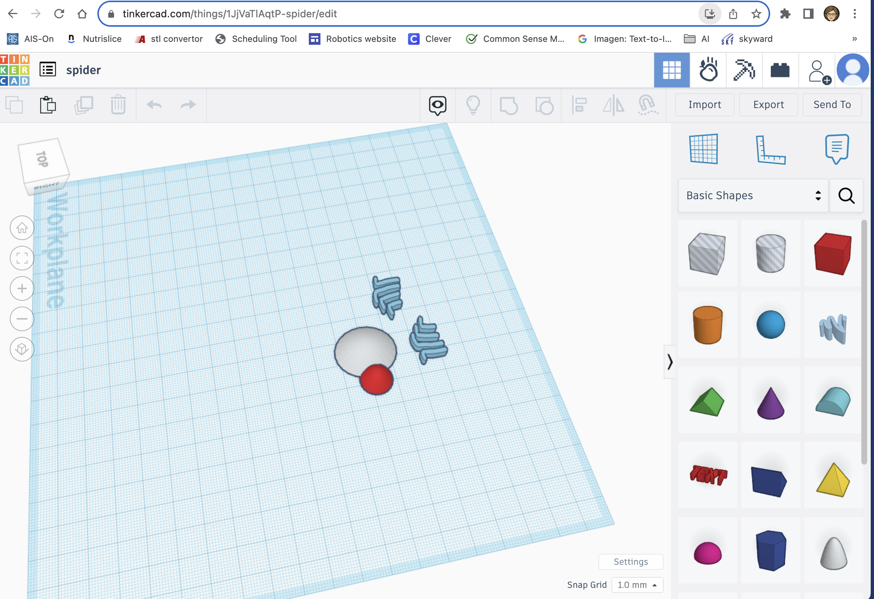874x599 pixels.
Task: Click the Home view button
Action: [x=22, y=228]
